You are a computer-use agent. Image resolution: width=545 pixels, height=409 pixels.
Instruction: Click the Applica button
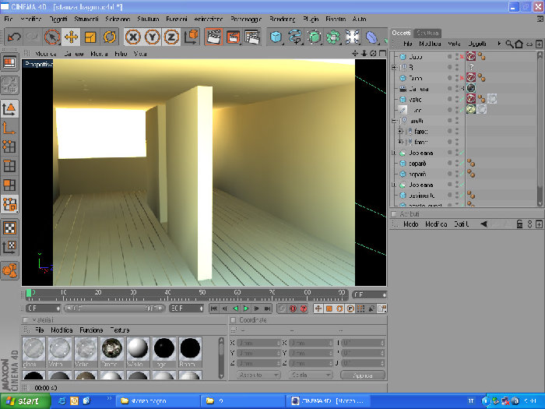(x=363, y=376)
